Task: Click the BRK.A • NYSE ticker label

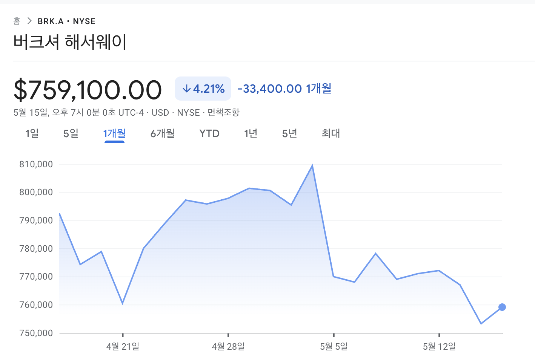Action: tap(66, 21)
